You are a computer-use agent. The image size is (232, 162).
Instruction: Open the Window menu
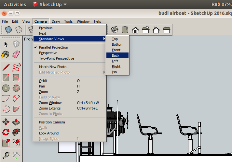pyautogui.click(x=83, y=21)
